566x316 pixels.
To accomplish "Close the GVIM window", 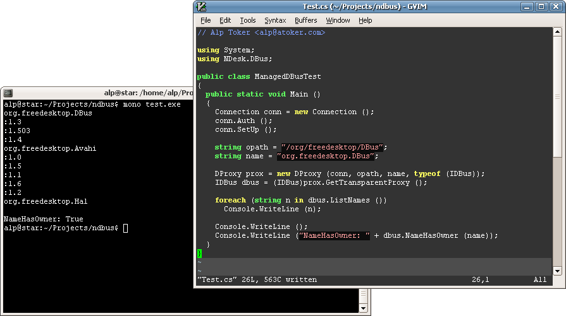I will tap(555, 7).
